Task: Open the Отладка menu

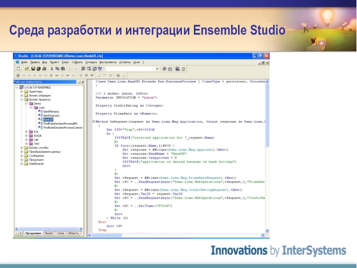Action: (91, 62)
